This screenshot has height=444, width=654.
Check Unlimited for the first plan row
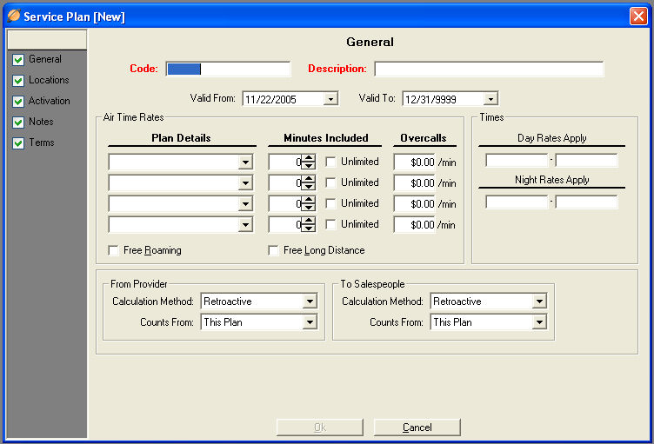click(331, 162)
